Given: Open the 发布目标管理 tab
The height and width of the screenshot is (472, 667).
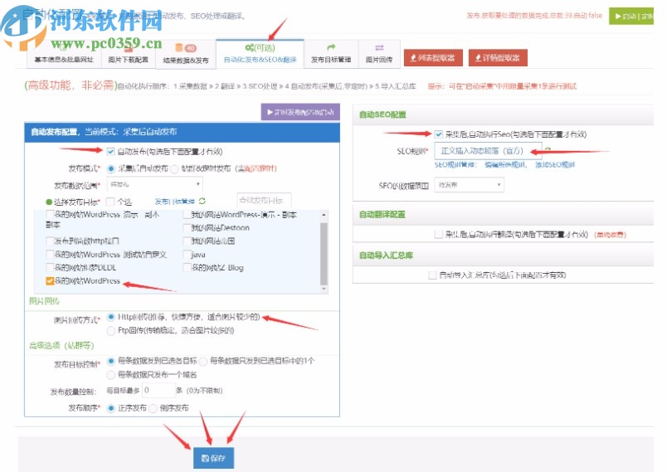Looking at the screenshot, I should (331, 55).
